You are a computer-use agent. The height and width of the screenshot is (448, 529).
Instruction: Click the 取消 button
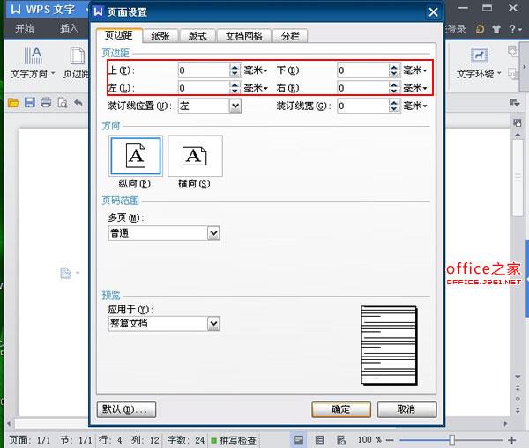[406, 409]
